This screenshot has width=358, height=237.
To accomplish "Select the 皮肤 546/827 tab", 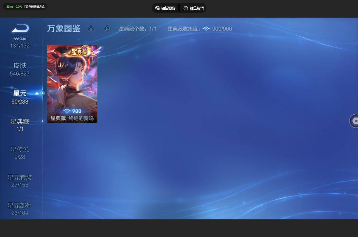I will pyautogui.click(x=20, y=69).
